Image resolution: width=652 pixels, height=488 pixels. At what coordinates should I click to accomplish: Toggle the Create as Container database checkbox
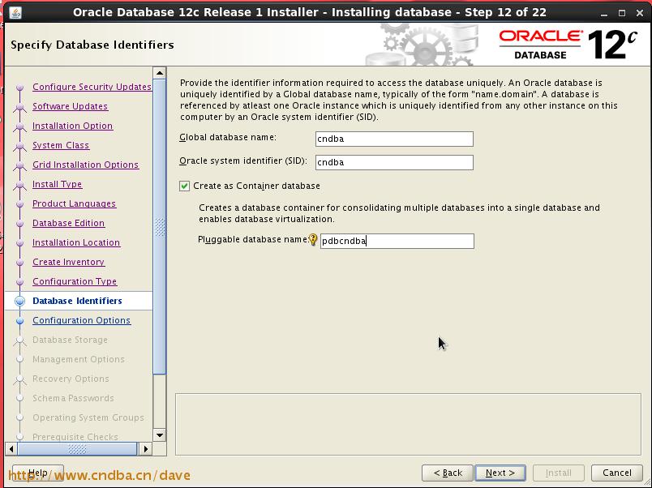(185, 186)
